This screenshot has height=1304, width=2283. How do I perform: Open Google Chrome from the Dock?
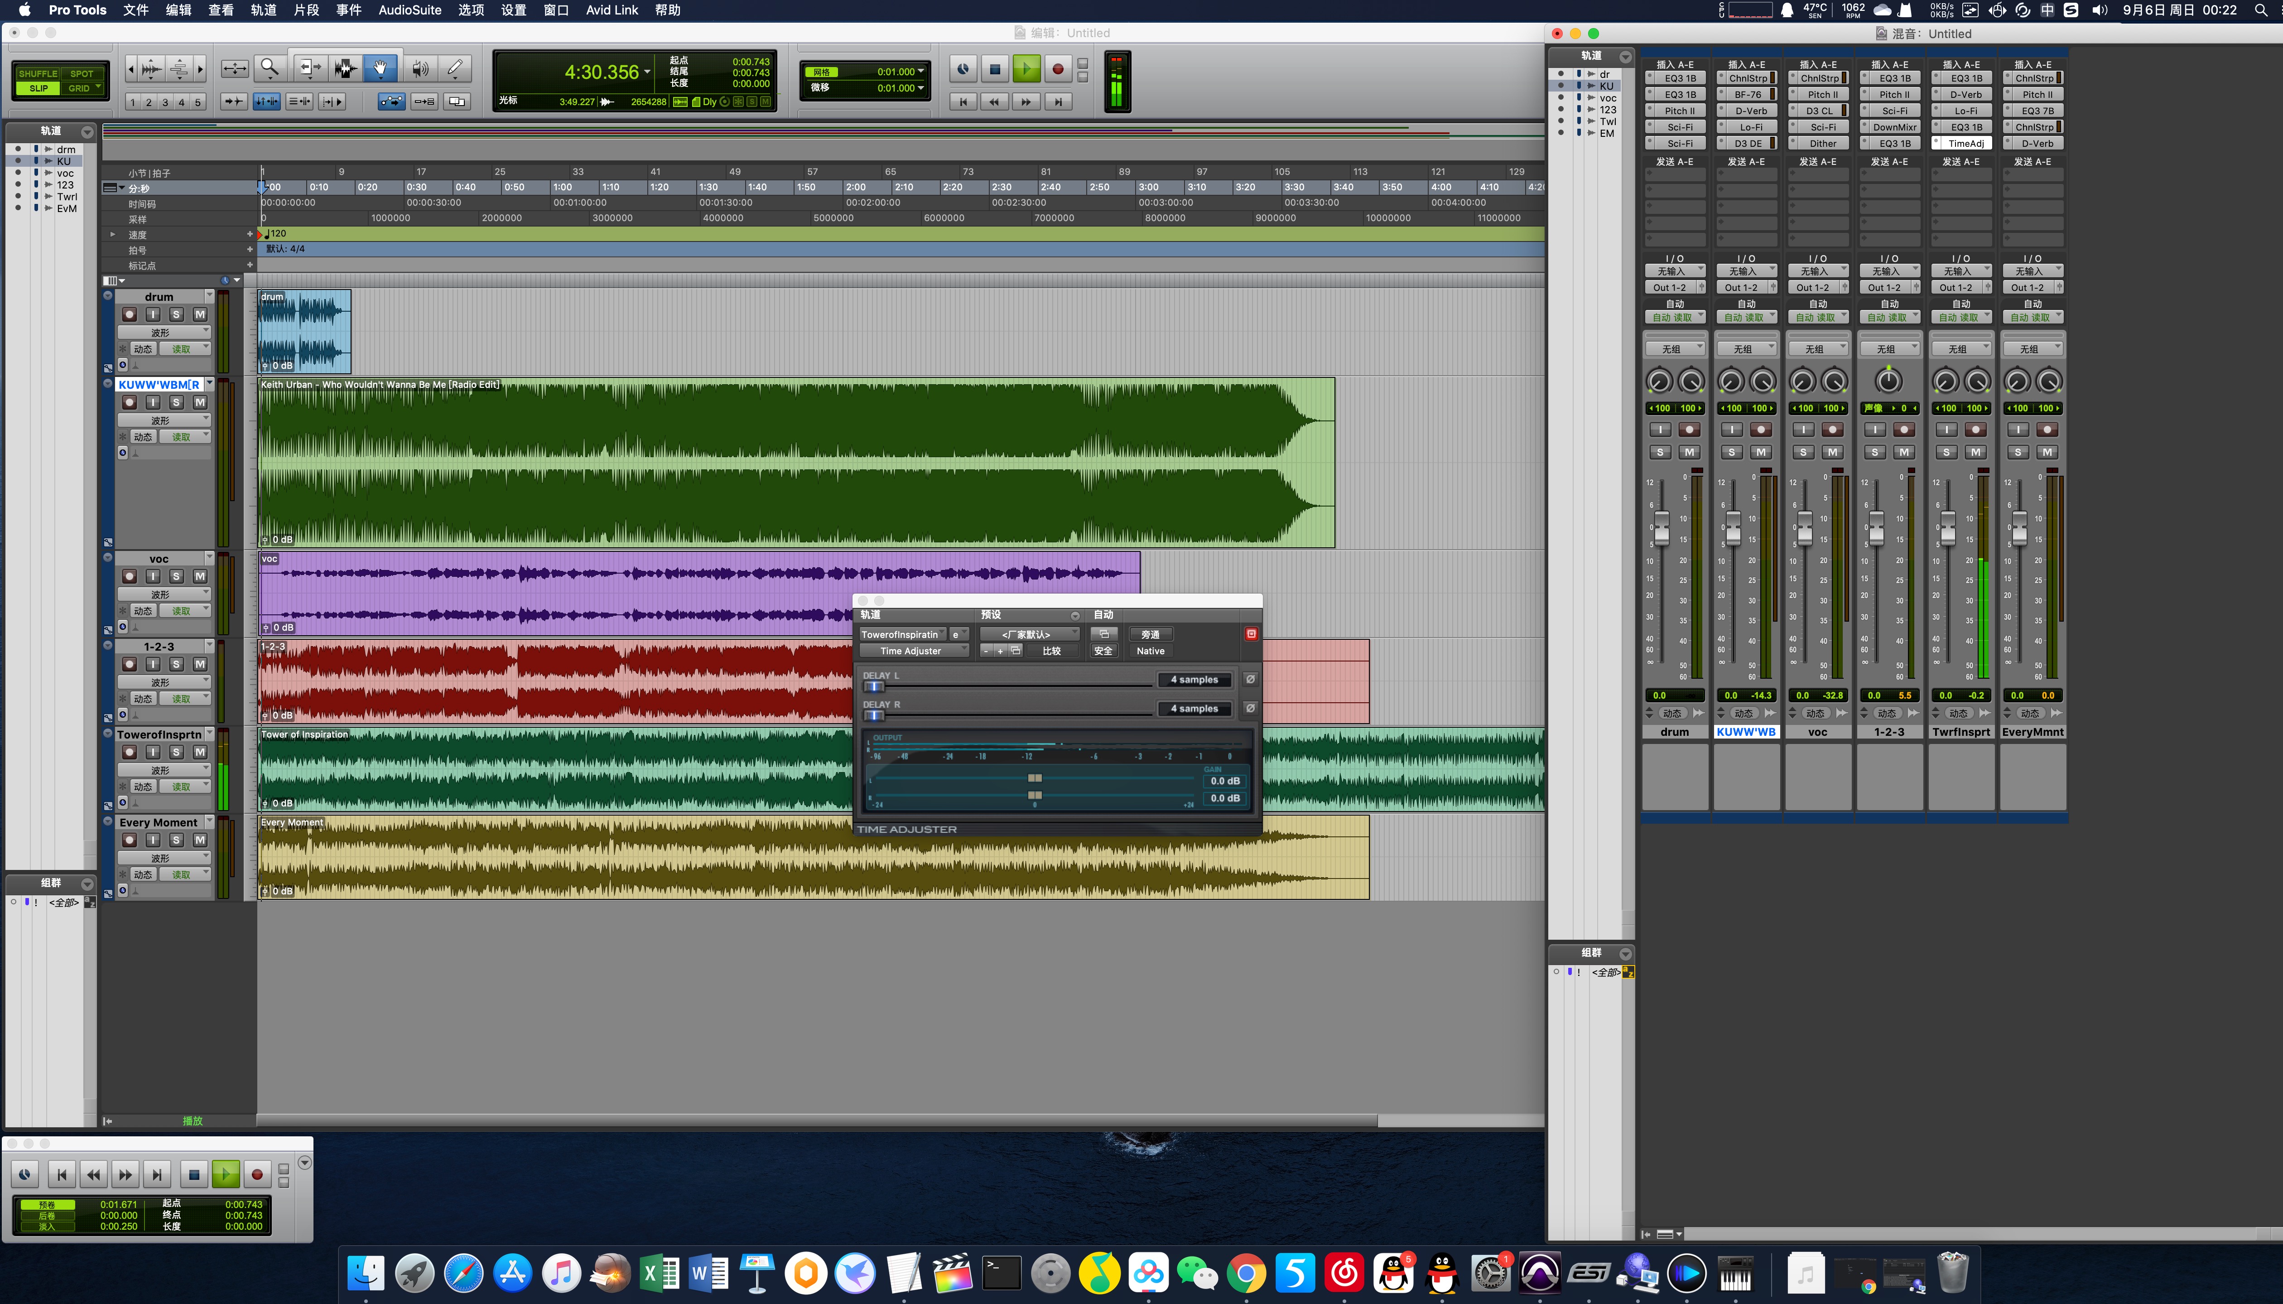click(1246, 1273)
